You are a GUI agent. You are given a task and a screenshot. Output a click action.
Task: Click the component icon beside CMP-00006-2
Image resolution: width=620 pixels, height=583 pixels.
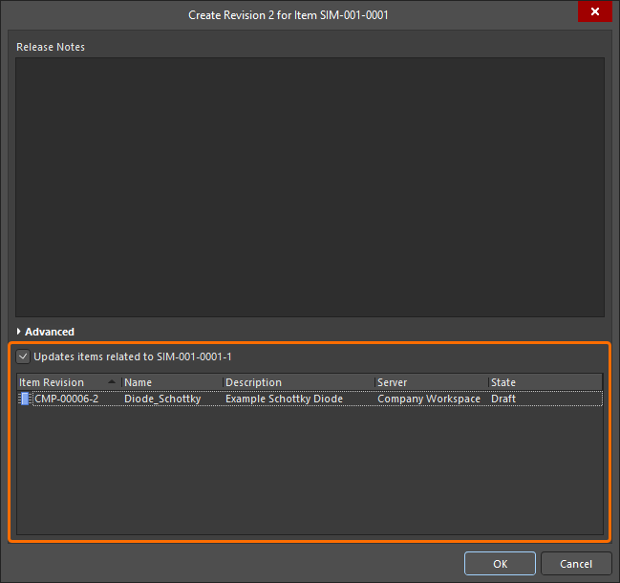25,399
